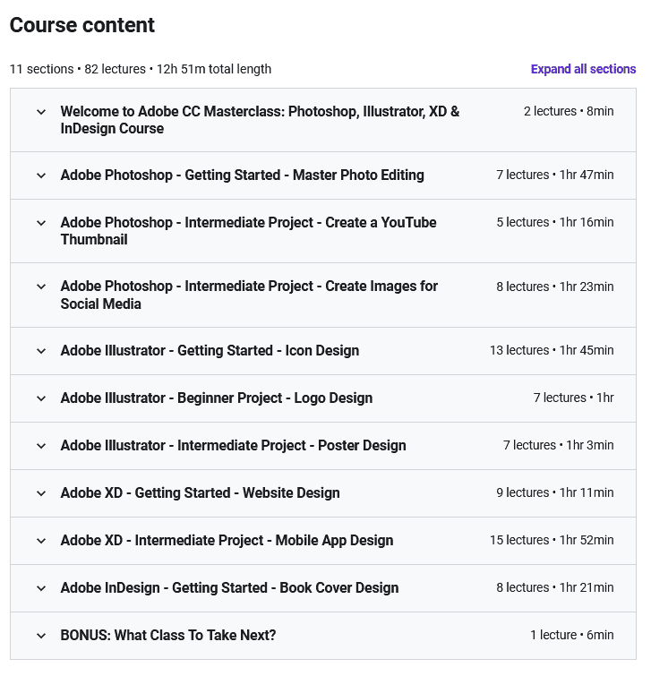Open Adobe Photoshop Master Photo Editing section title
651x676 pixels.
(243, 175)
